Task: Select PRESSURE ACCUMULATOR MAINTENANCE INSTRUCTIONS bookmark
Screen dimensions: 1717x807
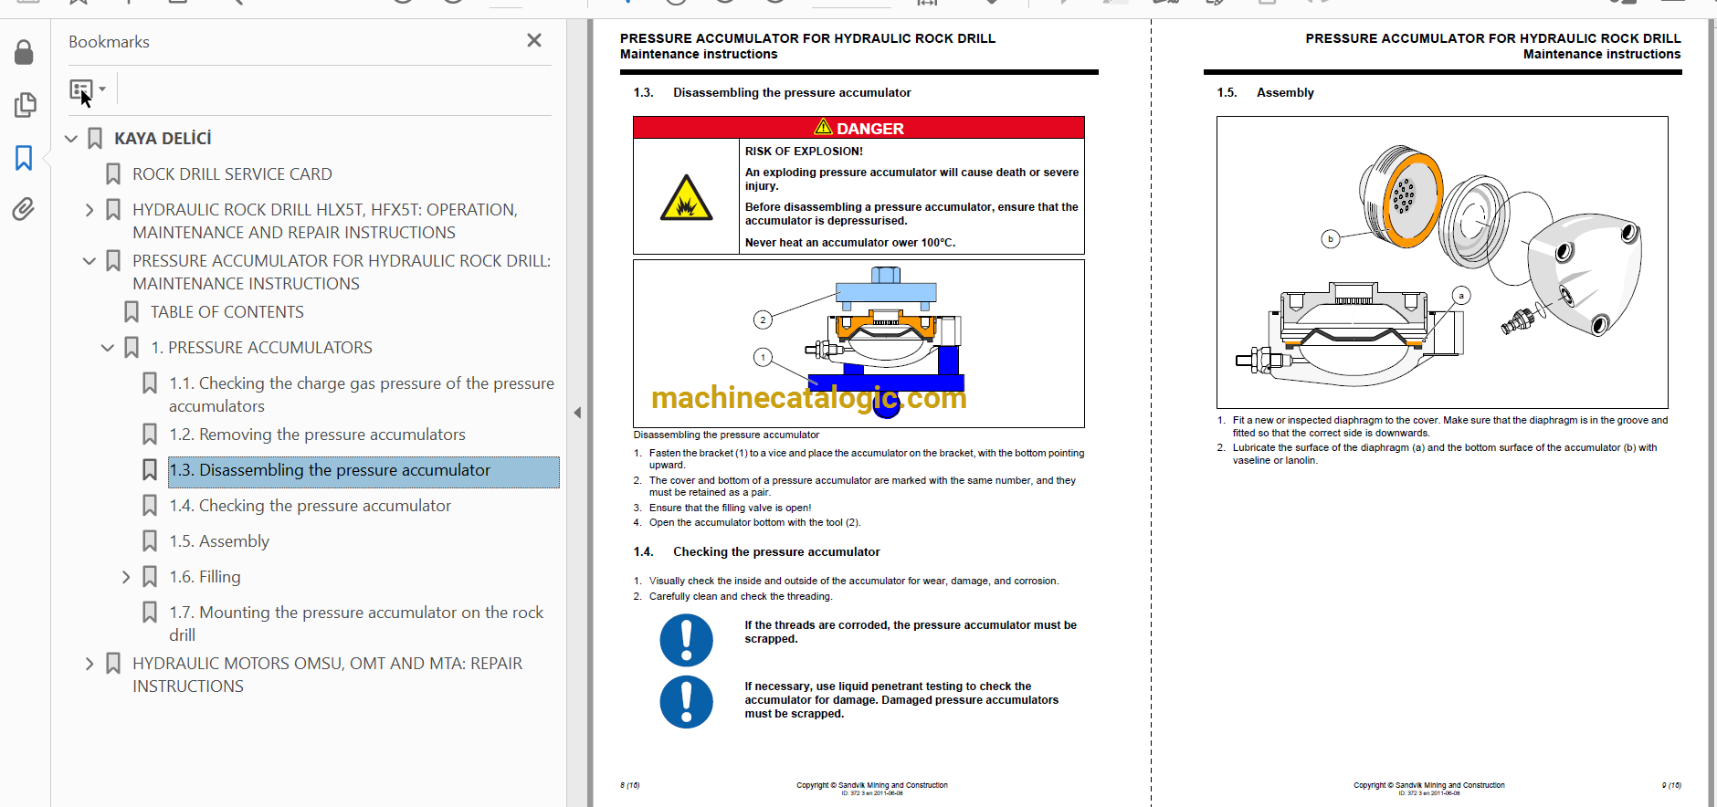Action: (x=342, y=272)
